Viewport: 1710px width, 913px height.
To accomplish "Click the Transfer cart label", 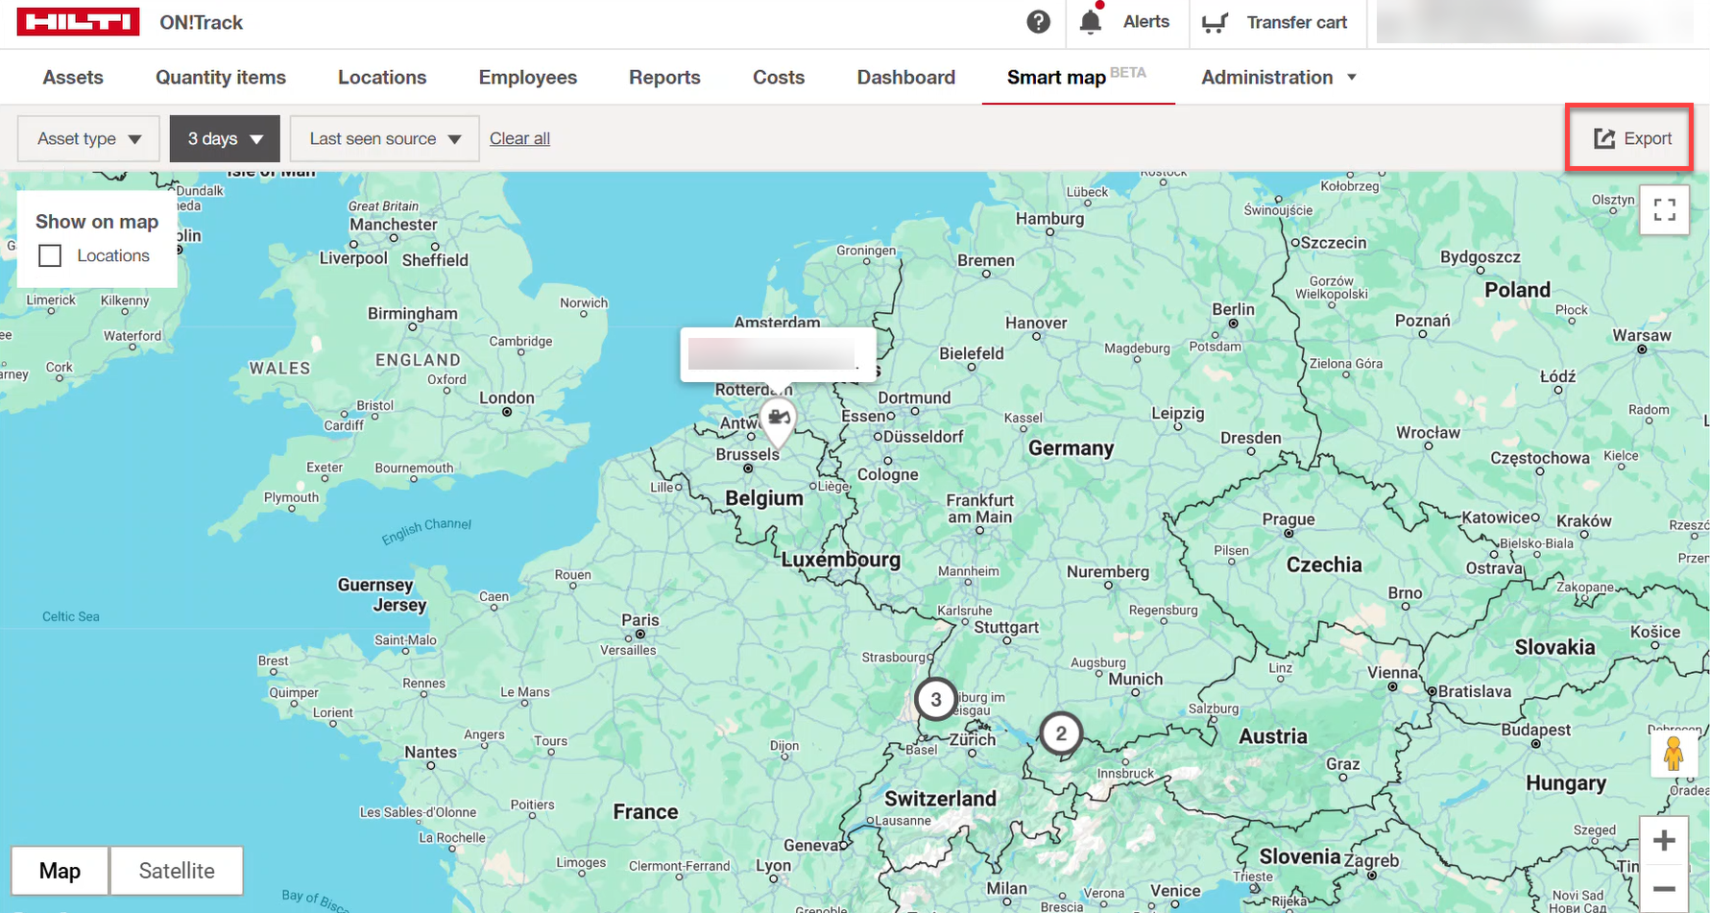I will 1297,22.
